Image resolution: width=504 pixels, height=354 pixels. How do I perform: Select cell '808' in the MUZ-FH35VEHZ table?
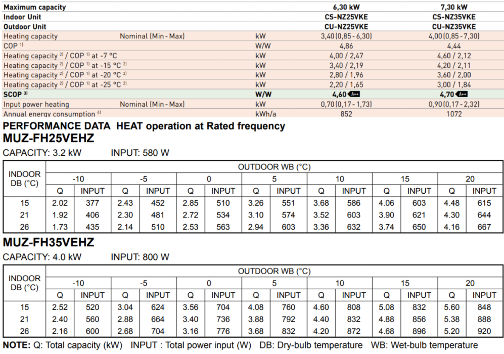tap(353, 307)
